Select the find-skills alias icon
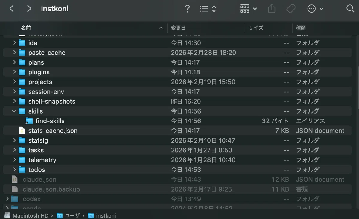Viewport: 359px width, 219px height. [x=29, y=121]
